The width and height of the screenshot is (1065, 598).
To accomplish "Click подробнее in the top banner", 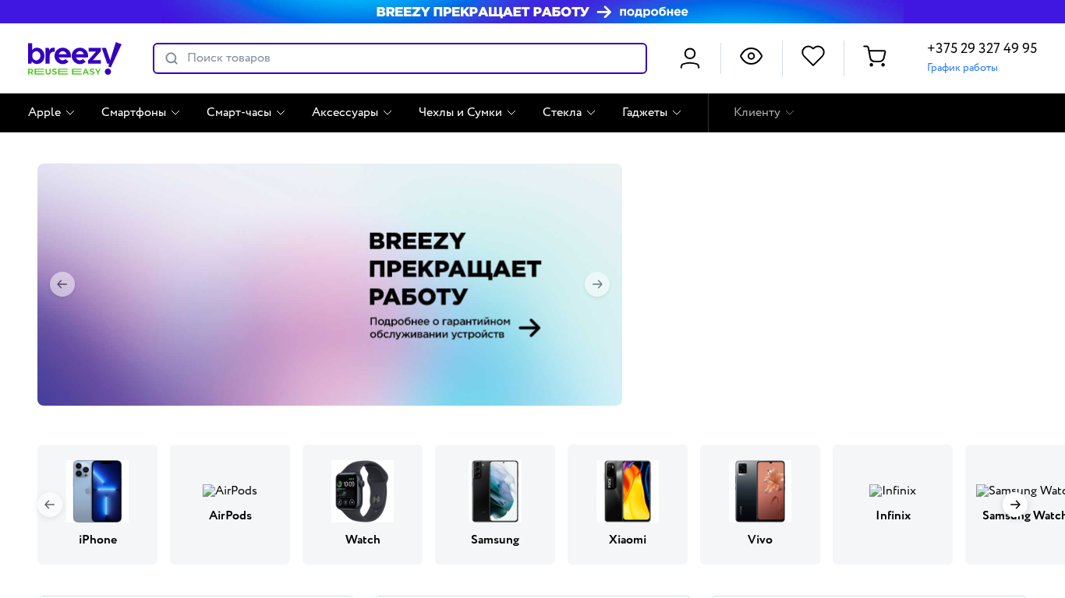I will coord(653,12).
